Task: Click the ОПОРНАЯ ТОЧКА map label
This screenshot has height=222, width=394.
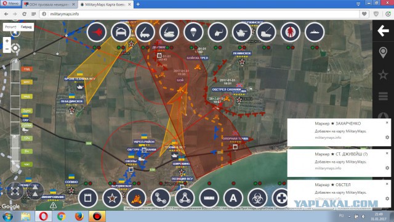Action: (235, 138)
